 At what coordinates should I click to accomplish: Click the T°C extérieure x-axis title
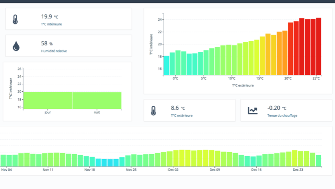coord(243,85)
